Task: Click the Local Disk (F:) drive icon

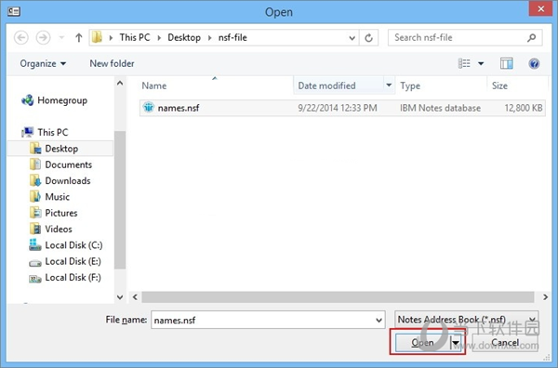Action: click(x=35, y=279)
